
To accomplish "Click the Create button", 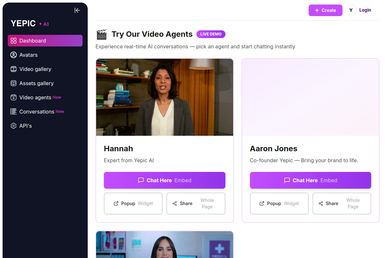I will click(325, 10).
